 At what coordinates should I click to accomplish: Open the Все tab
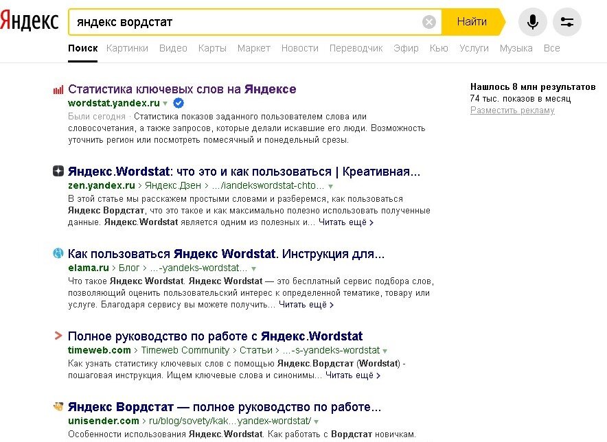click(551, 48)
